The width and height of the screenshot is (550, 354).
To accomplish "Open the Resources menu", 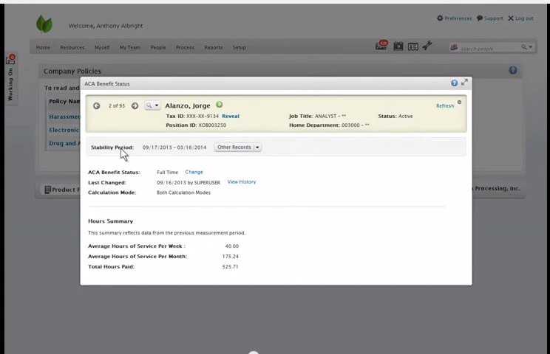I will click(72, 48).
